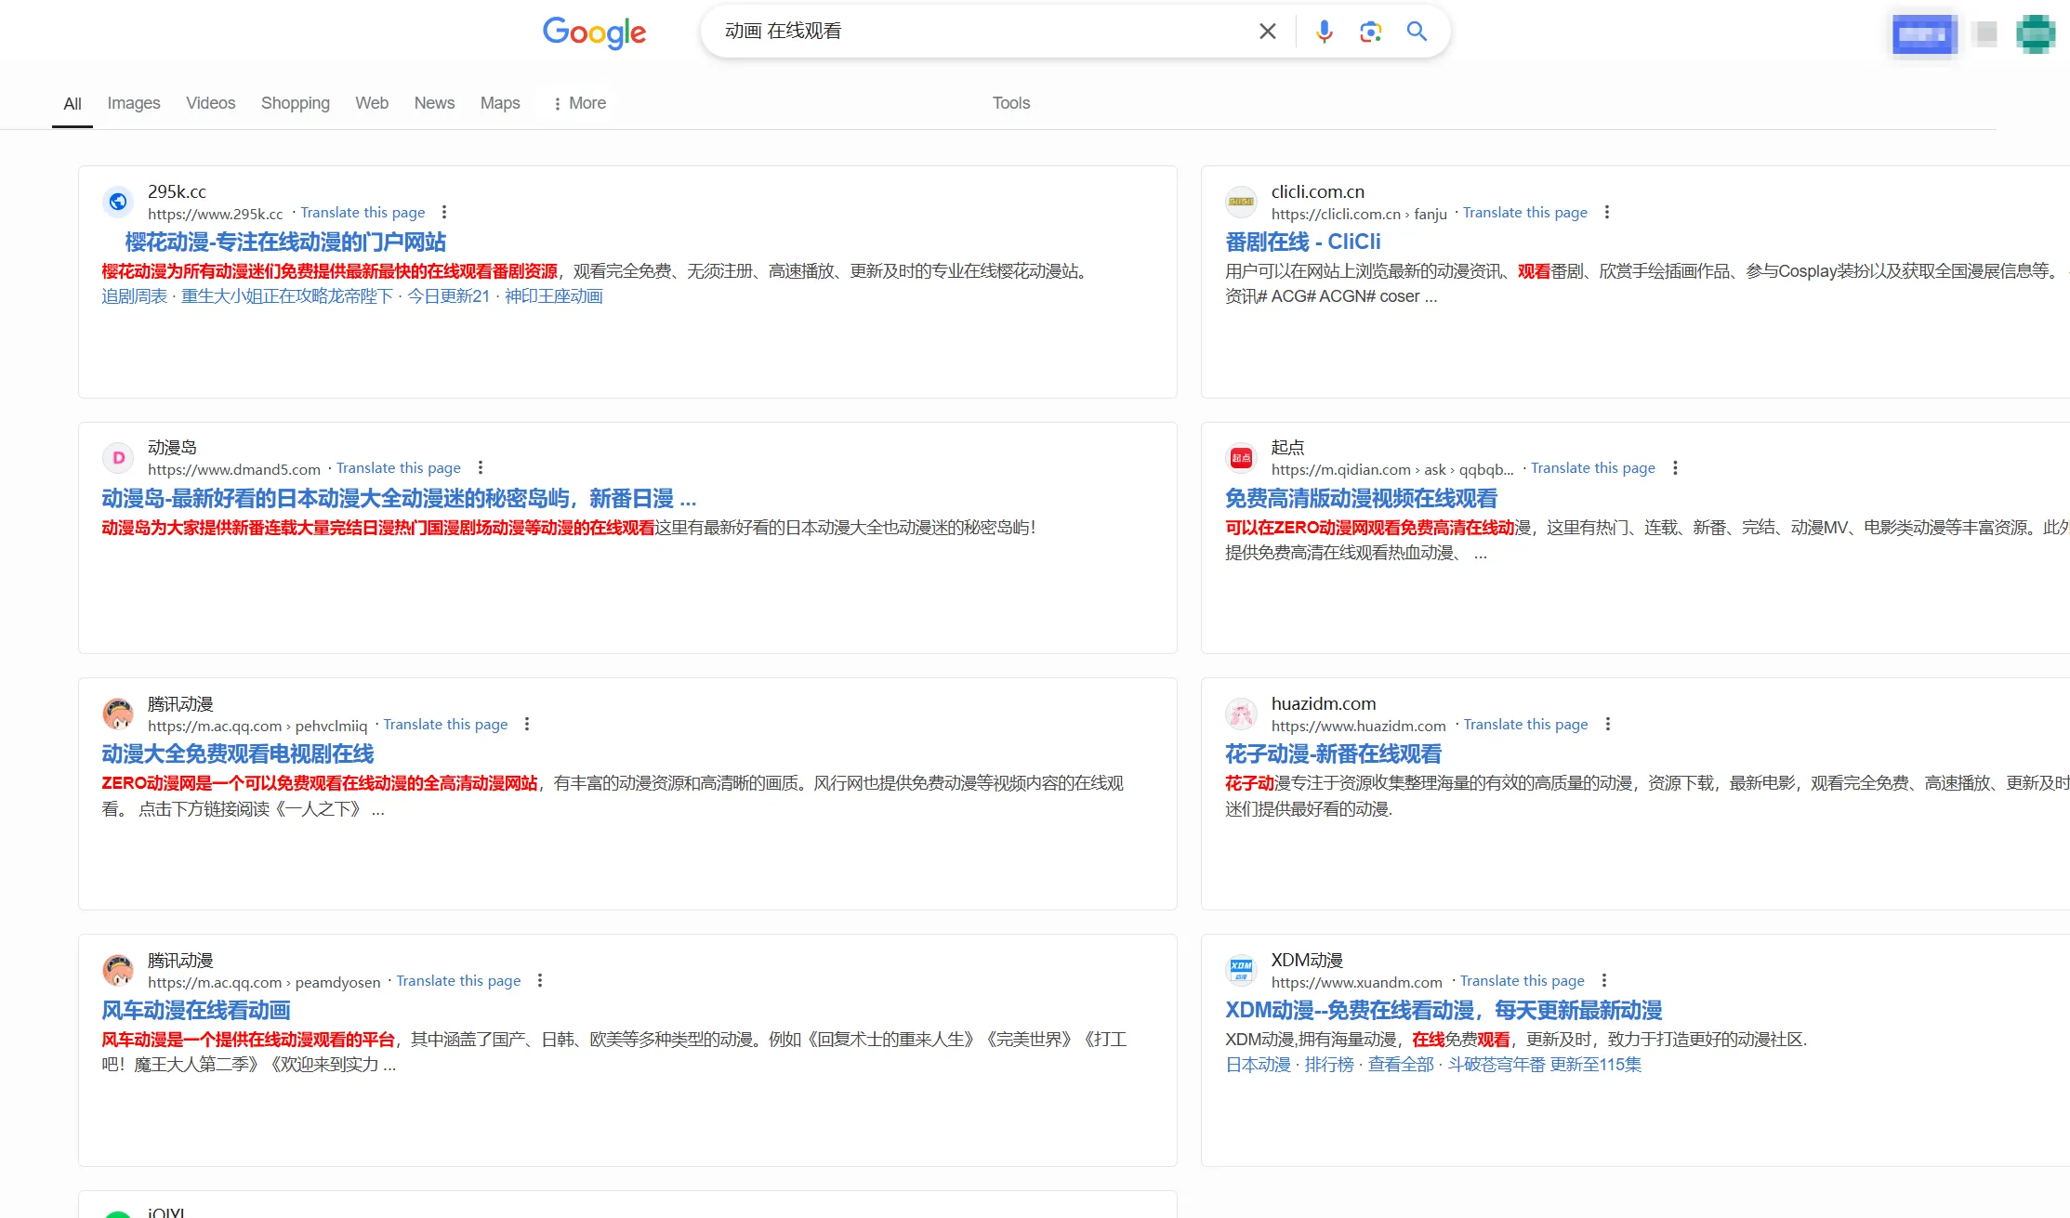Image resolution: width=2070 pixels, height=1218 pixels.
Task: Click Translate this page for clicli.com.cn
Action: pyautogui.click(x=1524, y=213)
